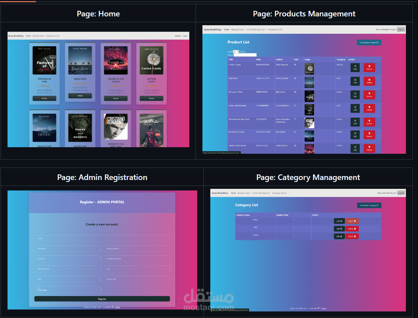
Task: Click Home on Products Management navbar
Action: [x=227, y=30]
